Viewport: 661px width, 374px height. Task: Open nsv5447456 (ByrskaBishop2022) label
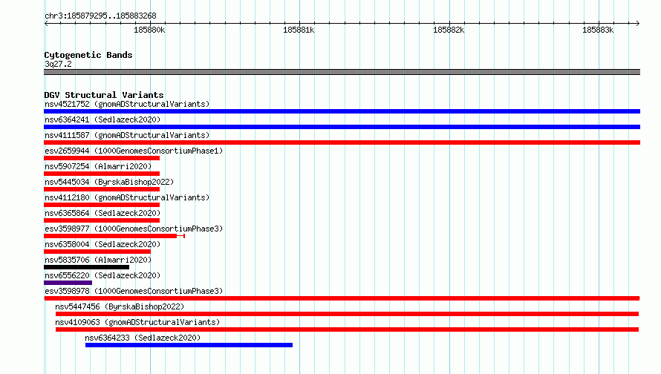coord(120,306)
